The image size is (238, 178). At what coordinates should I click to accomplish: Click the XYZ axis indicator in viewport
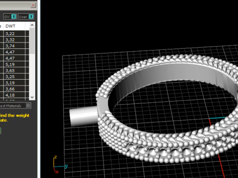pos(60,165)
